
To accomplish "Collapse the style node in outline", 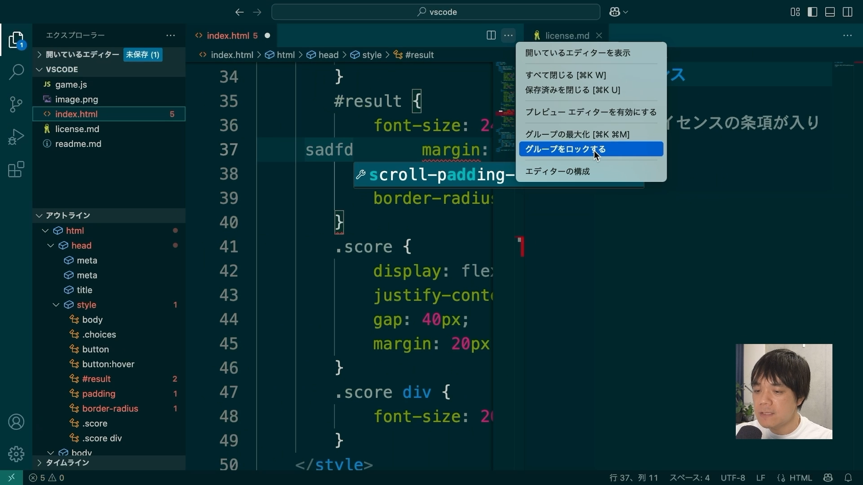I will 56,305.
